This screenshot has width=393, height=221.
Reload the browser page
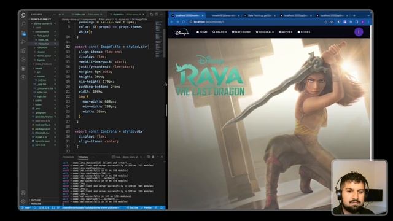tap(184, 22)
